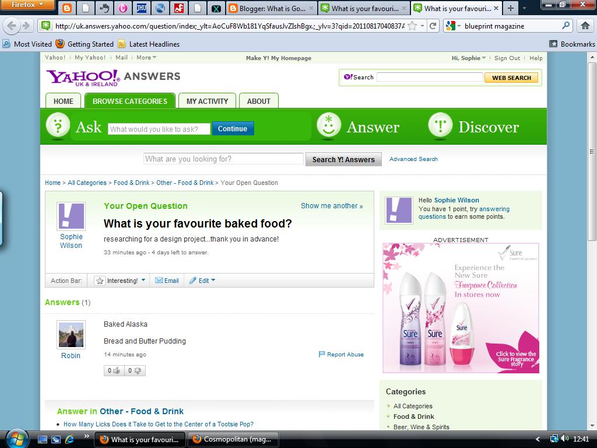Open Yahoo Mail link
This screenshot has width=597, height=448.
pos(121,58)
